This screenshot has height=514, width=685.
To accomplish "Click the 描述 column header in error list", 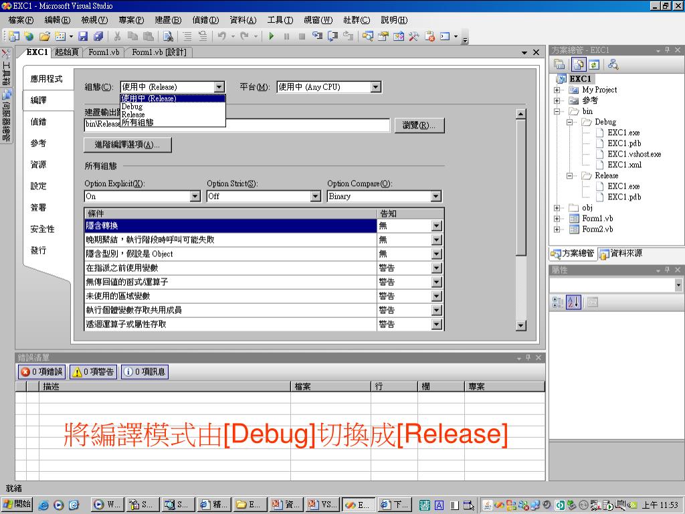I will [x=165, y=386].
